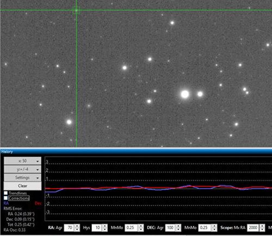Image resolution: width=272 pixels, height=236 pixels.
Task: Click the Dec 0.09 (0.15") RMS reading
Action: click(20, 219)
